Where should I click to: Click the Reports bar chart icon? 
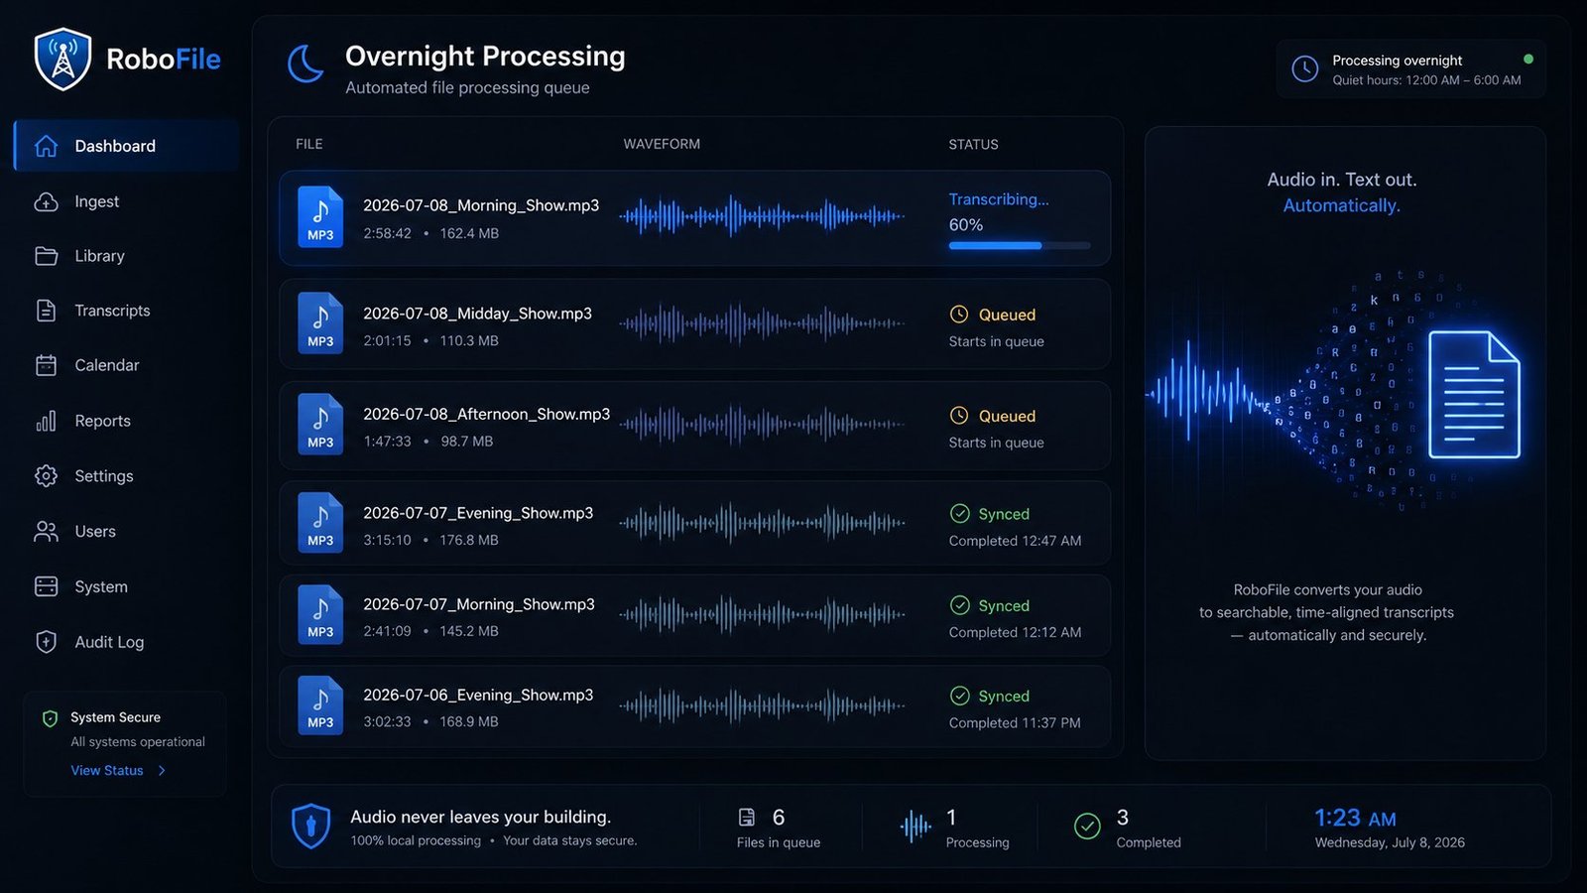(47, 421)
